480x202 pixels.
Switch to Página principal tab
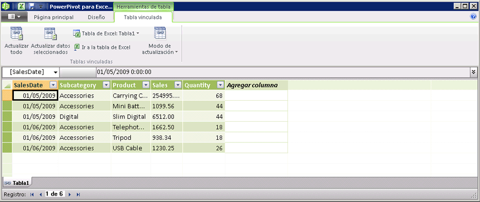coord(54,18)
